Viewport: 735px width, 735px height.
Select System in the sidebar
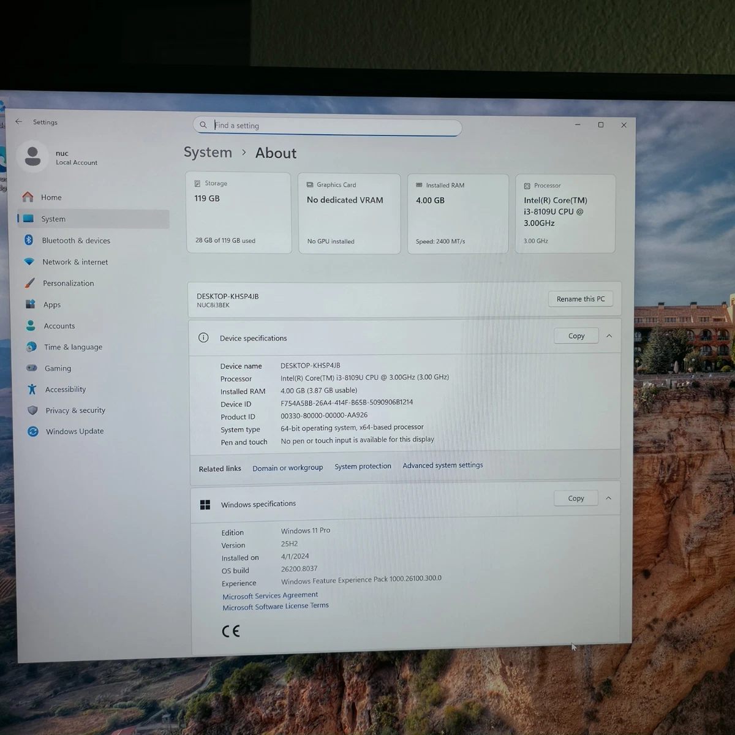click(93, 219)
